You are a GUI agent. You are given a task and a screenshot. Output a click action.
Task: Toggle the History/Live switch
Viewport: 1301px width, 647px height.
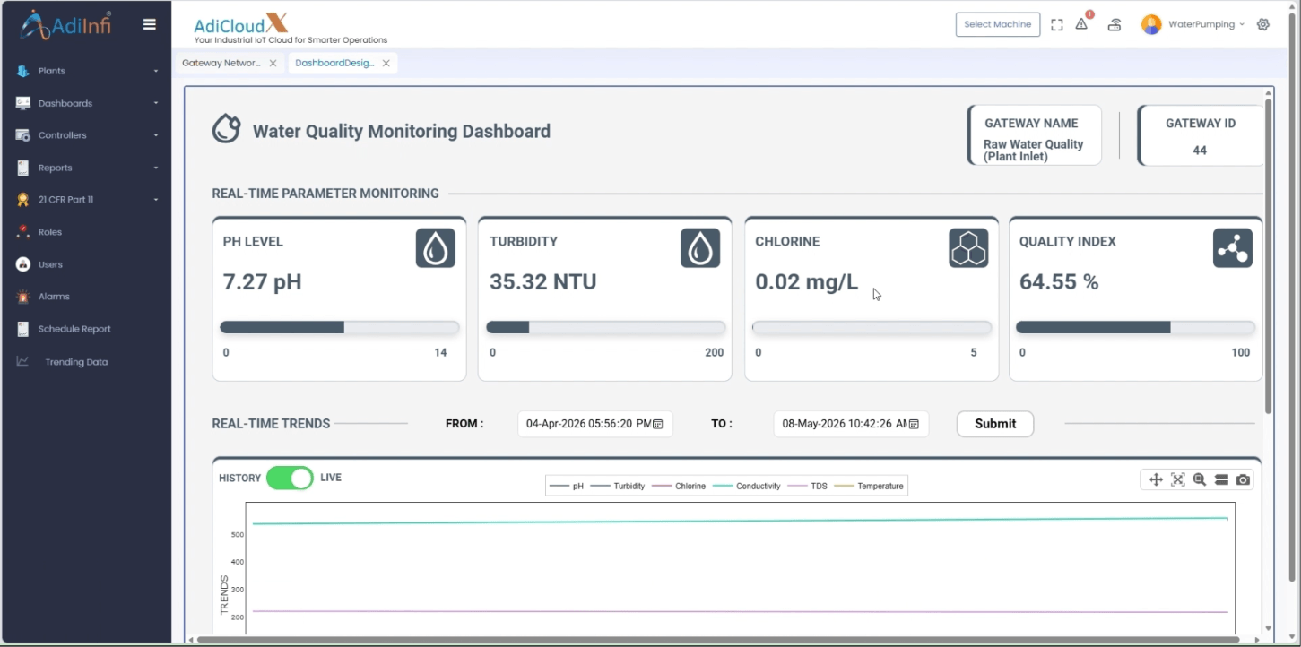[x=290, y=478]
